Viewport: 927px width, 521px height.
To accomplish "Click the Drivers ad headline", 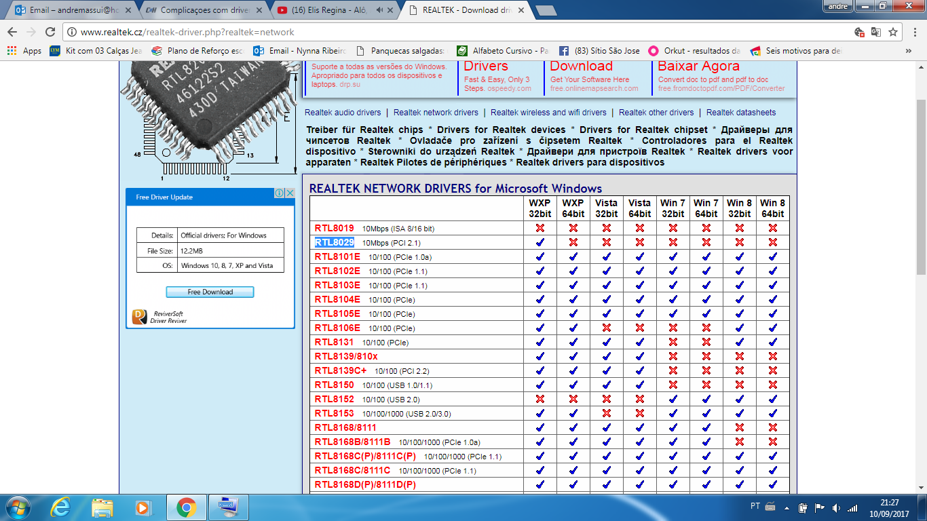I will point(486,66).
